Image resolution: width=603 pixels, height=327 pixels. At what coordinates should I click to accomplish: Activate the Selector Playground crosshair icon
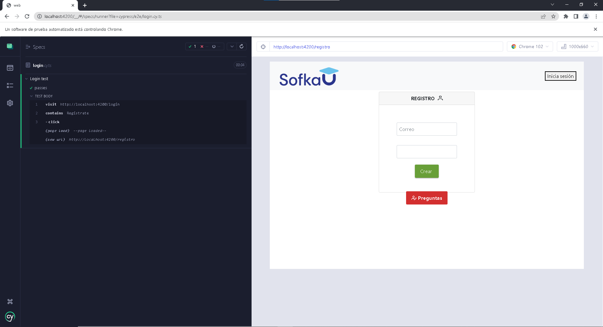point(263,46)
